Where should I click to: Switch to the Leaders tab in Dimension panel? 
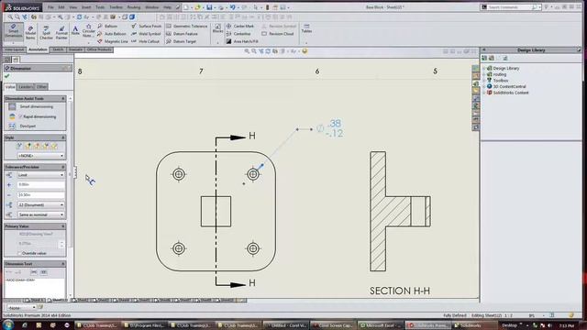tap(26, 87)
